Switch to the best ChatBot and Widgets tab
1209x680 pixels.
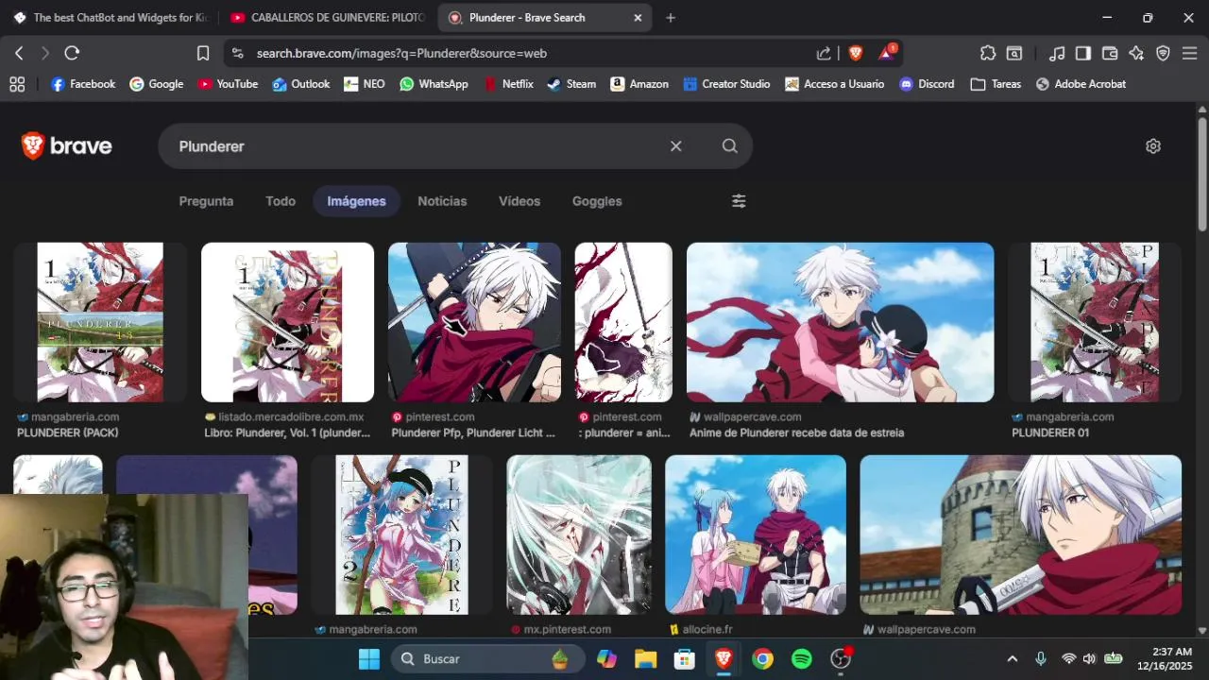(111, 18)
